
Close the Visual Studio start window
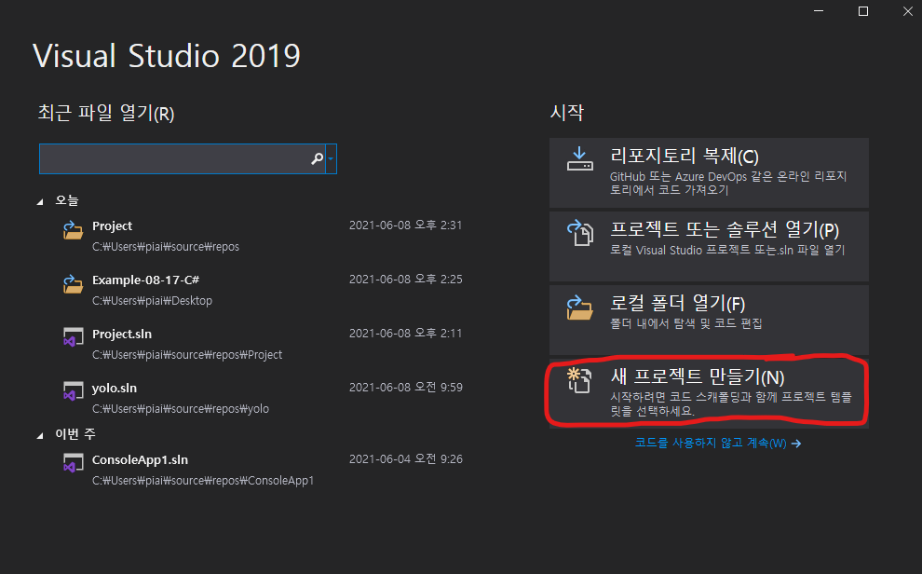coord(908,11)
